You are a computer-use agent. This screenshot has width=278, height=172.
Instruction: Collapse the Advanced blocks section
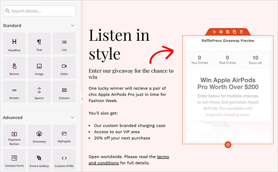(73, 117)
